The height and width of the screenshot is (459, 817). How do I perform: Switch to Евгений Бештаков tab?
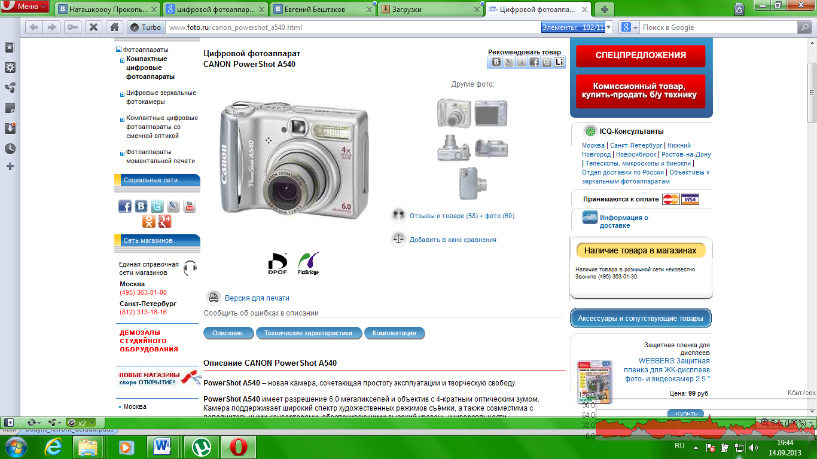323,10
